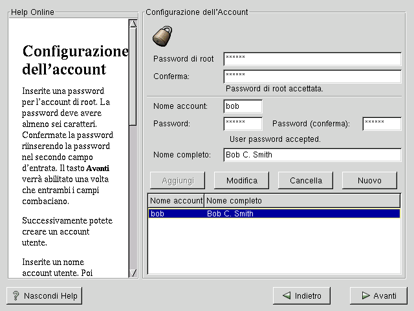Click the Indietro back arrow icon
This screenshot has height=311, width=414.
(x=285, y=296)
